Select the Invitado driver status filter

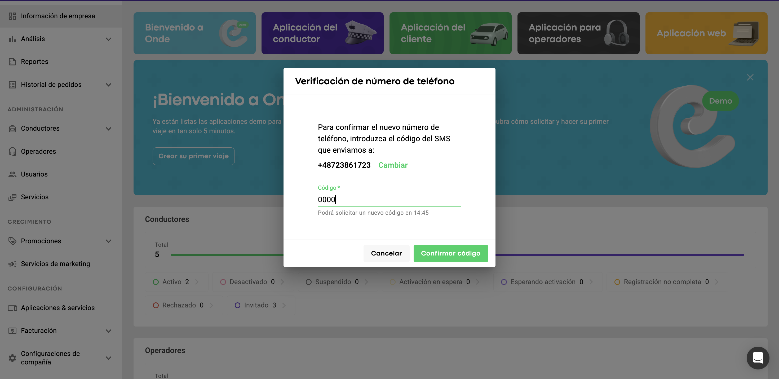tap(260, 305)
